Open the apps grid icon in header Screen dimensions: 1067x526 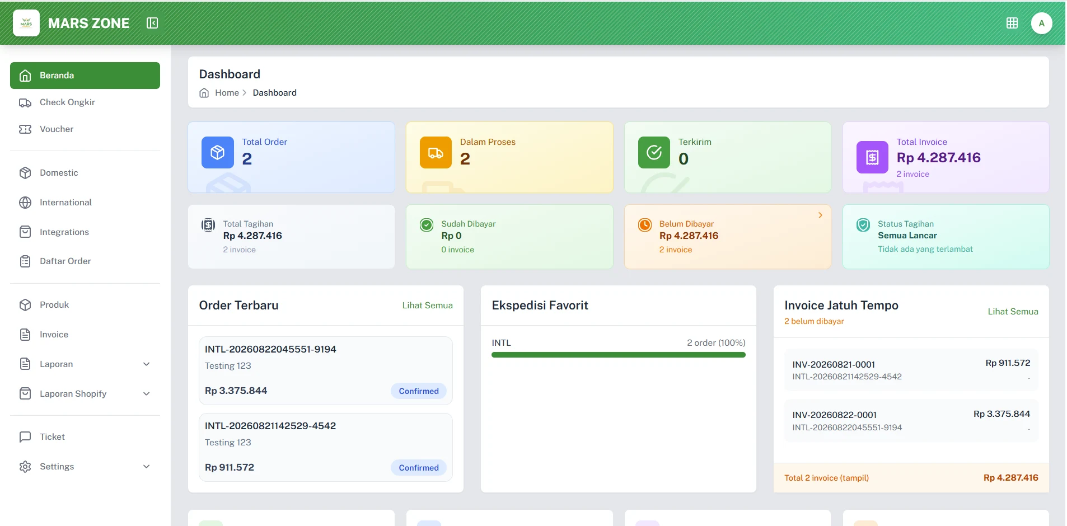(x=1012, y=23)
